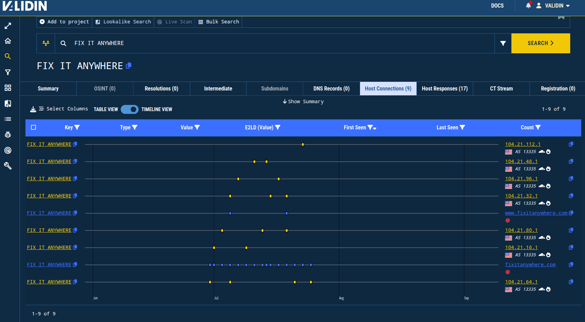The image size is (585, 322).
Task: Copy www.fixitanywhere.com value
Action: [x=571, y=213]
